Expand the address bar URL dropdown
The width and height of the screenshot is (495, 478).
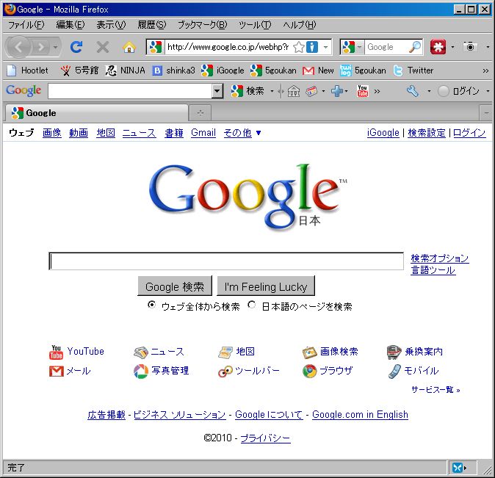pos(325,47)
